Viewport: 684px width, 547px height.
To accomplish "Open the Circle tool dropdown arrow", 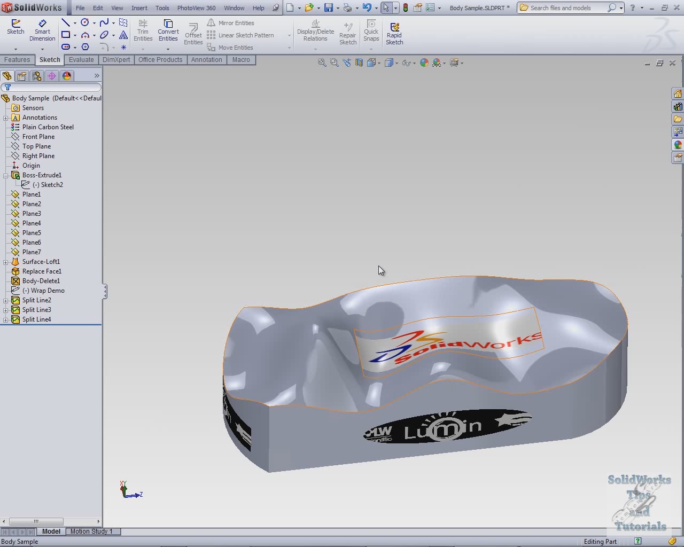I will [x=94, y=23].
